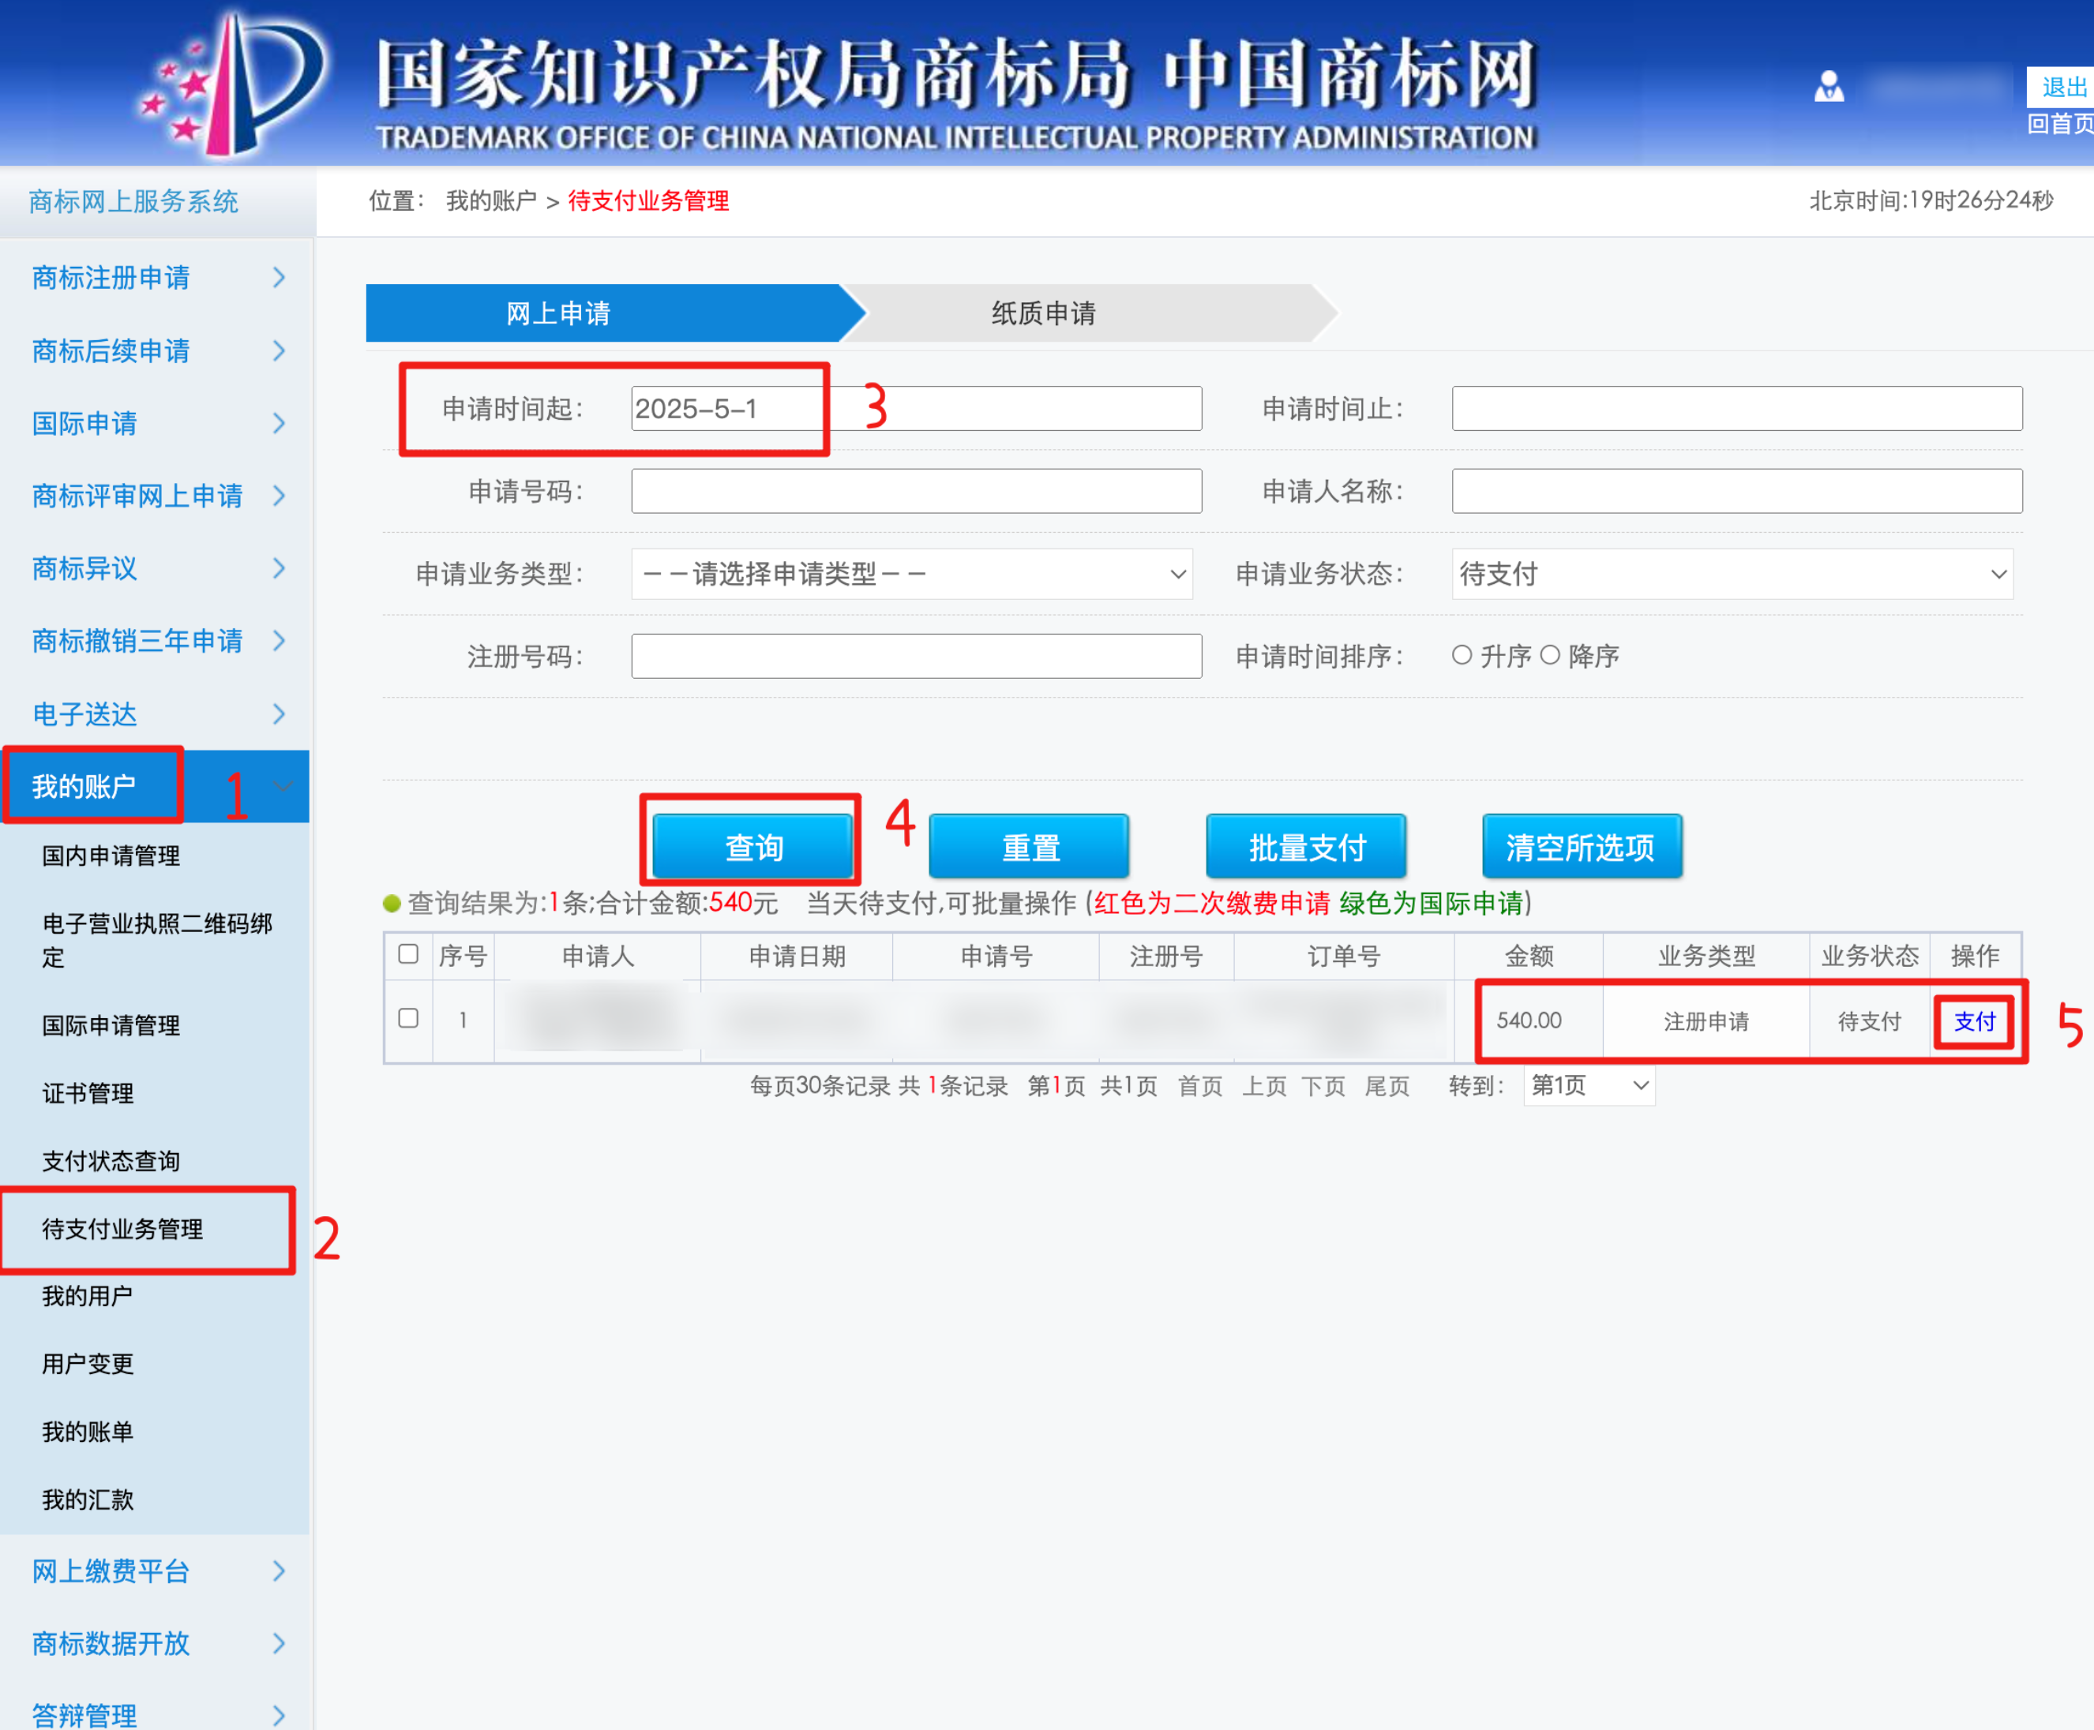
Task: Click the 申请时间止 date field
Action: [1737, 409]
